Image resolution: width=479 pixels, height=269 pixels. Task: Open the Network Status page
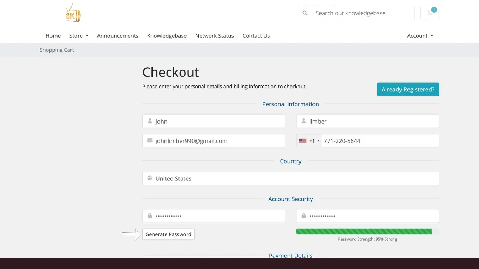point(215,36)
